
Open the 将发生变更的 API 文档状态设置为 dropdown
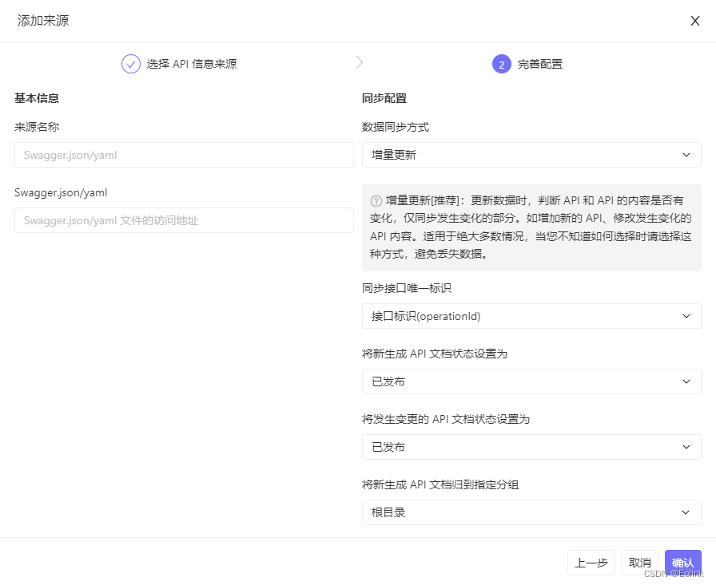(531, 447)
